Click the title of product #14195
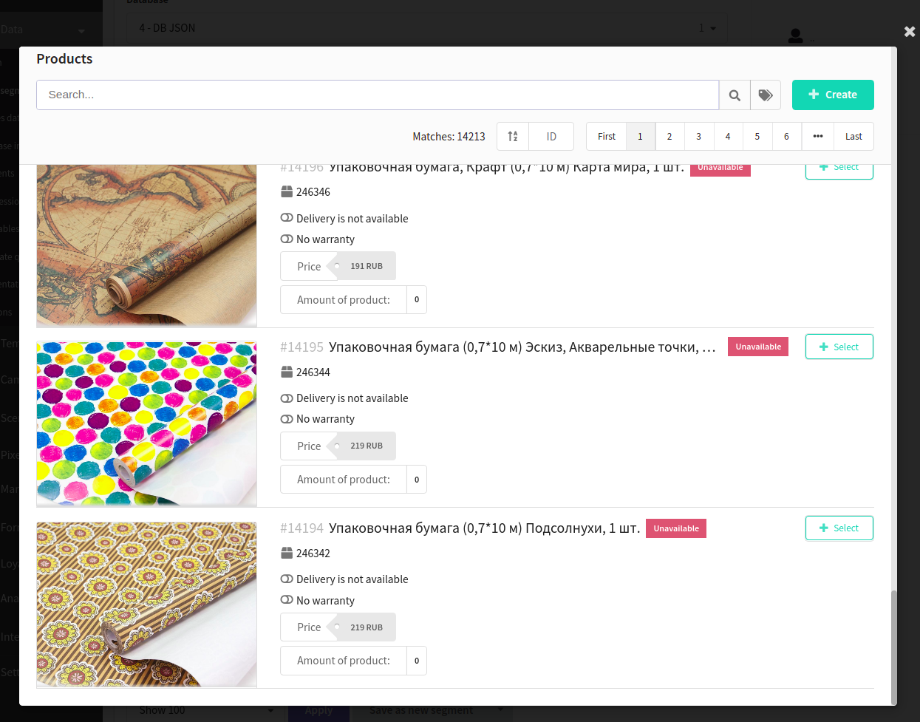Viewport: 920px width, 722px height. coord(522,347)
